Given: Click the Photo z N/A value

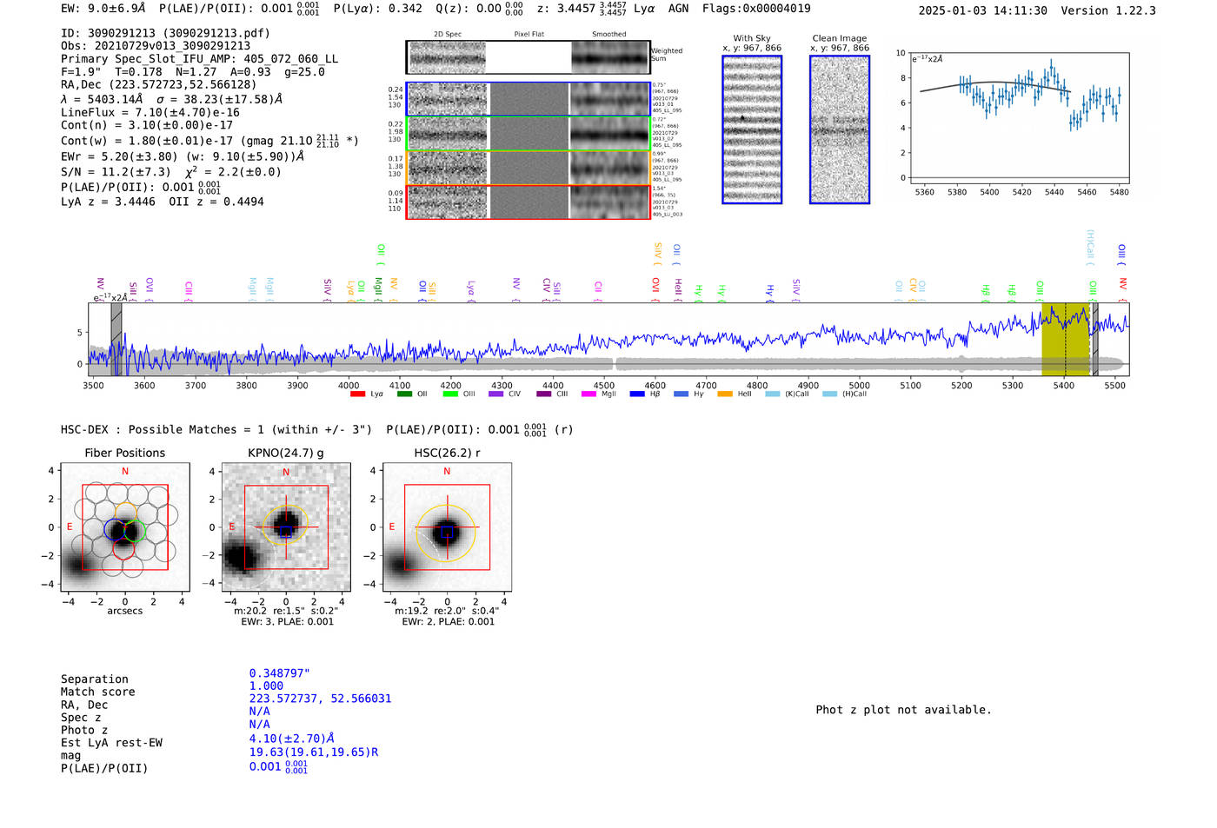Looking at the screenshot, I should pos(259,724).
